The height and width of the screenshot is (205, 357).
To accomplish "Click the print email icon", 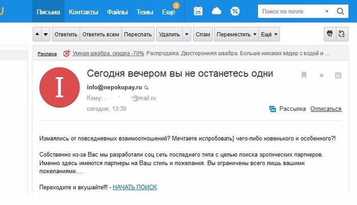I will pyautogui.click(x=330, y=34).
